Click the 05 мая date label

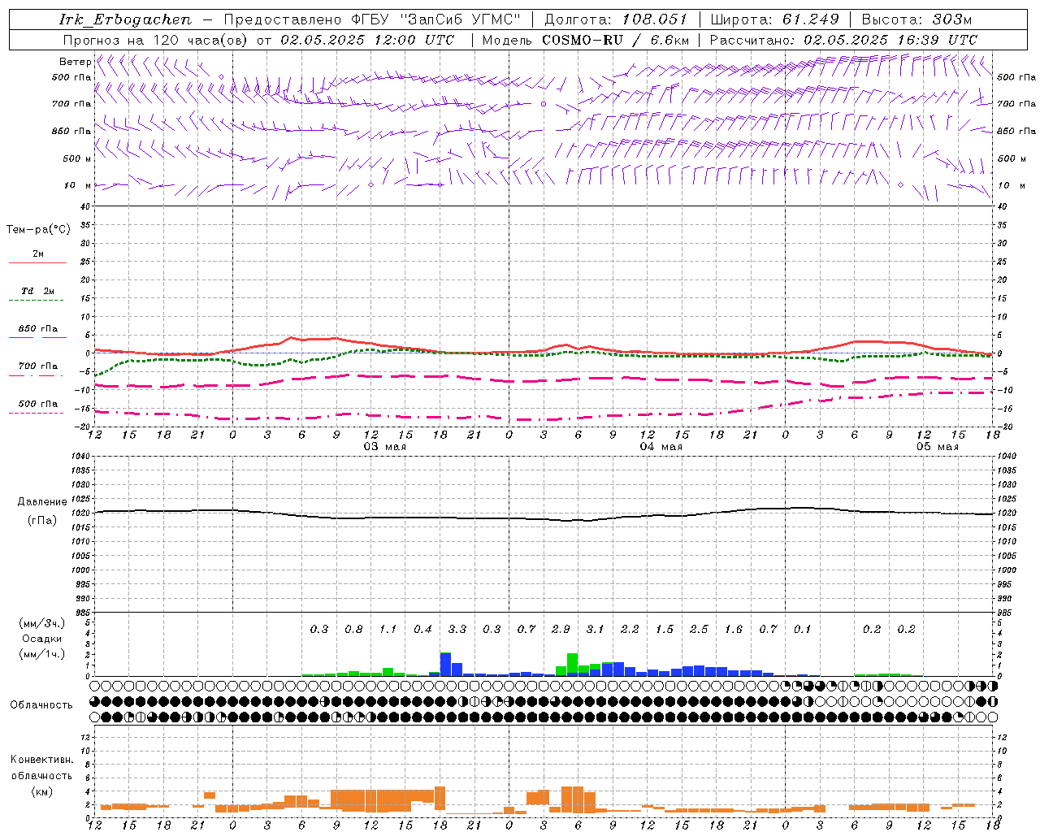point(937,447)
